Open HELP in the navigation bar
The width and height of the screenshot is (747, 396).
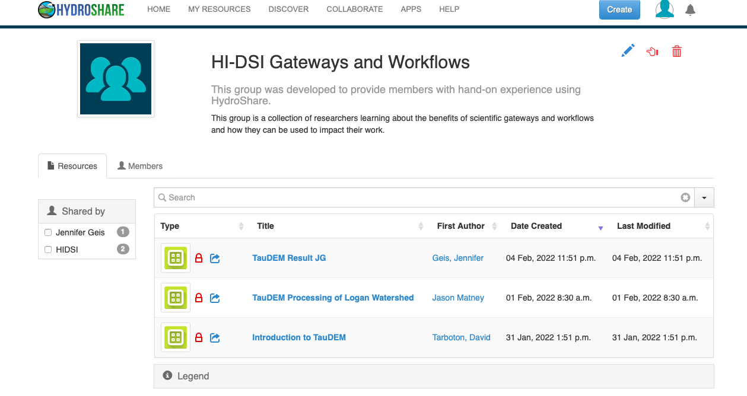(x=449, y=9)
